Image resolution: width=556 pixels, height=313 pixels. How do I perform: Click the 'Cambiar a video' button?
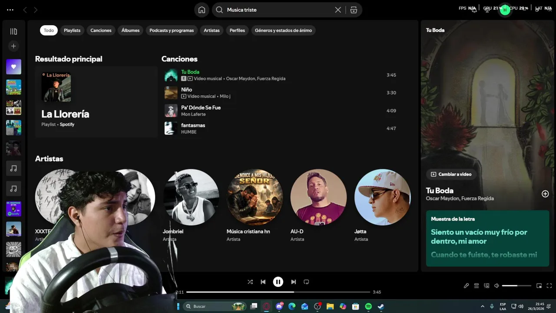coord(451,174)
